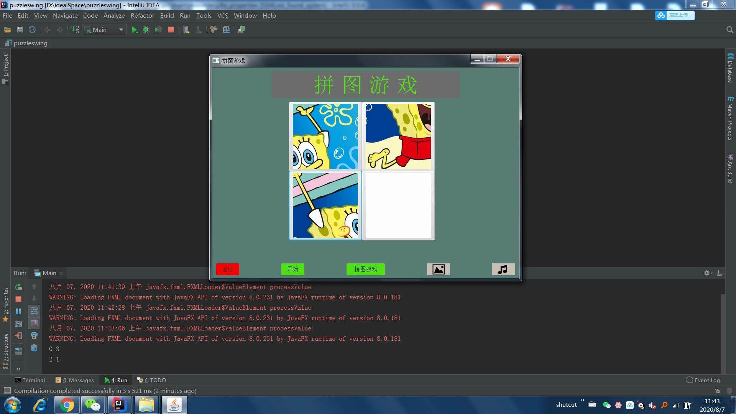Click the Save All toolbar icon

[x=20, y=30]
